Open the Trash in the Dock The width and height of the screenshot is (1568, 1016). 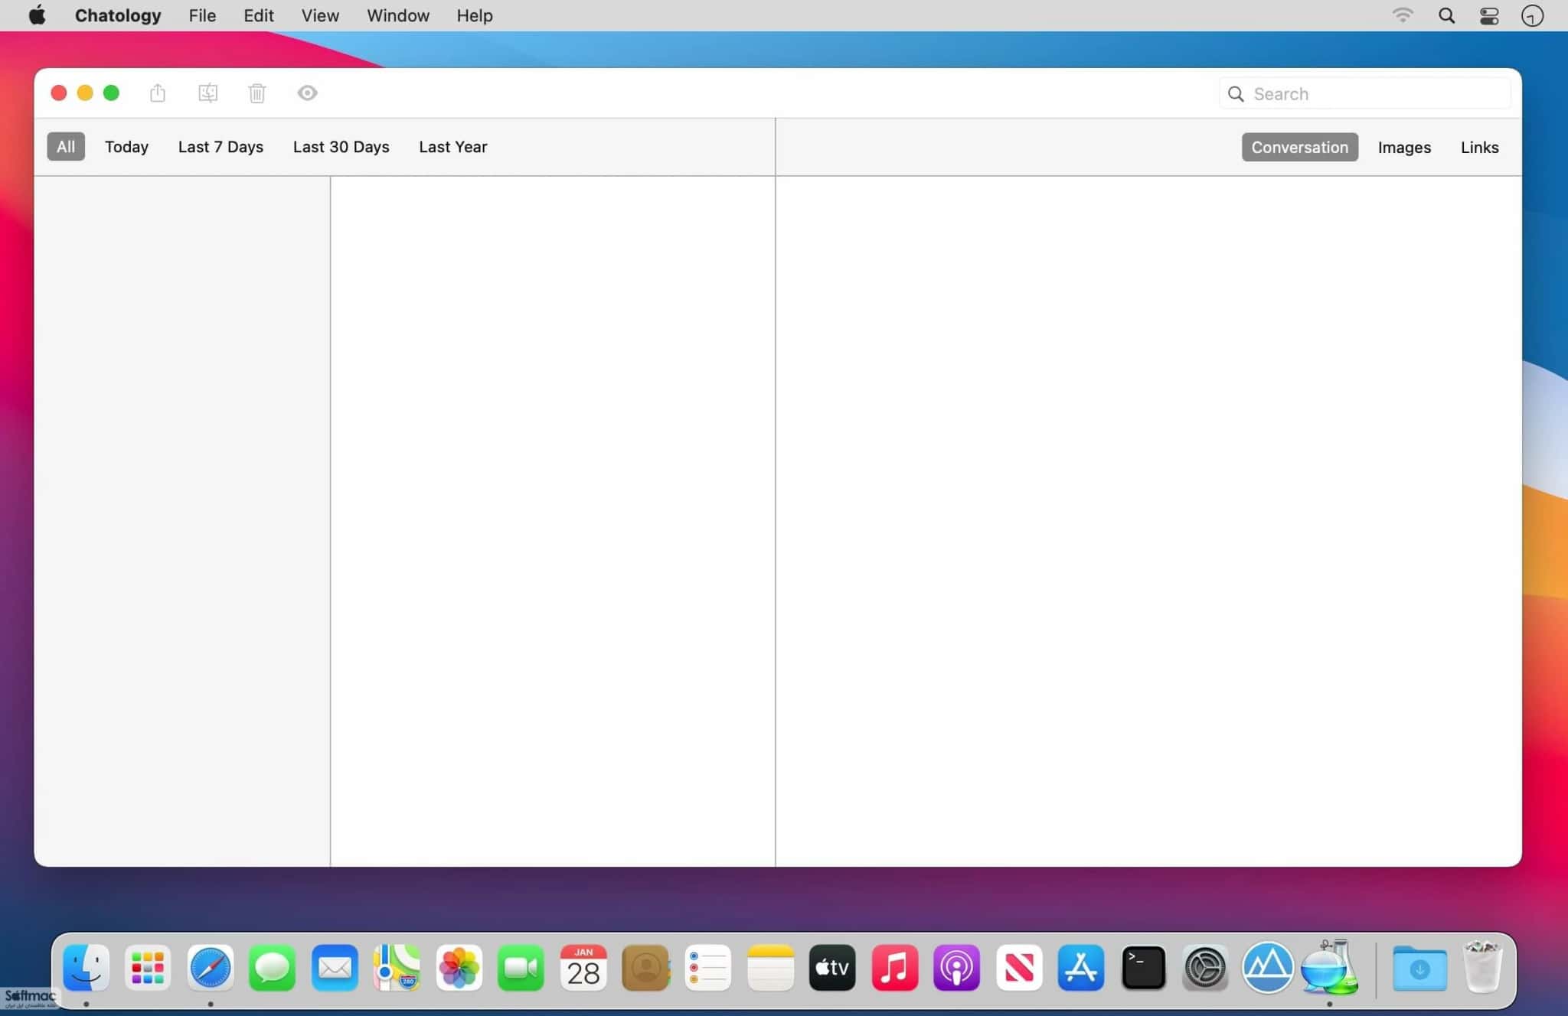[1483, 966]
